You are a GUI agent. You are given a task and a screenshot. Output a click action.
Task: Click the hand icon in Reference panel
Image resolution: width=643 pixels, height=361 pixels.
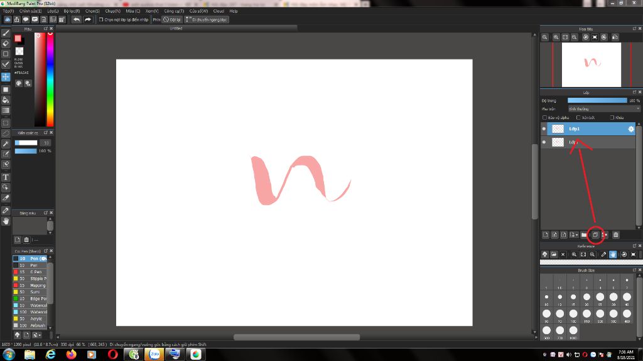[613, 254]
